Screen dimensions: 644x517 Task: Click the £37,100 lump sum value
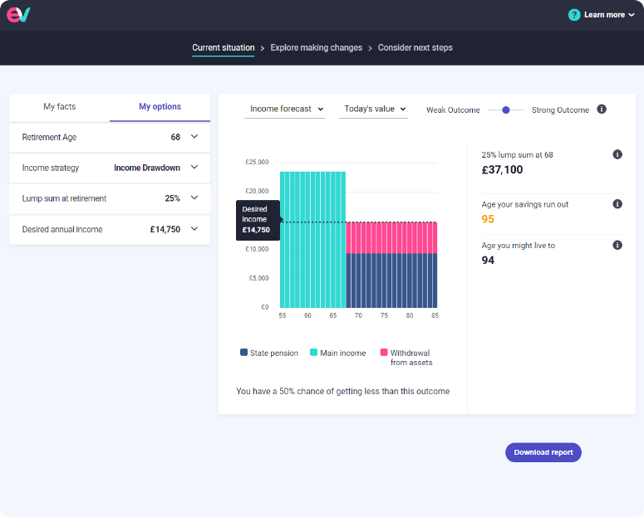(x=502, y=170)
